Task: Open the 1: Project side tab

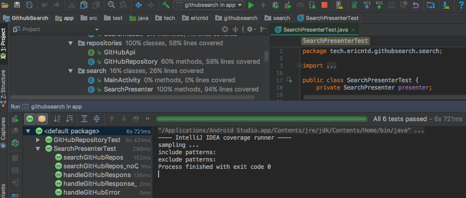Action: [x=3, y=43]
